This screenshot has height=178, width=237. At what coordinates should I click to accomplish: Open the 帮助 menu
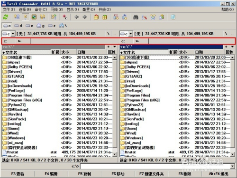click(228, 9)
